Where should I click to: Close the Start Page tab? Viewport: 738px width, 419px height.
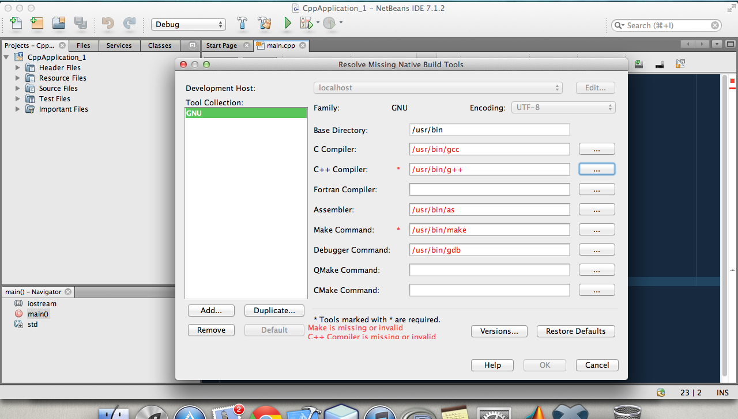(x=247, y=45)
